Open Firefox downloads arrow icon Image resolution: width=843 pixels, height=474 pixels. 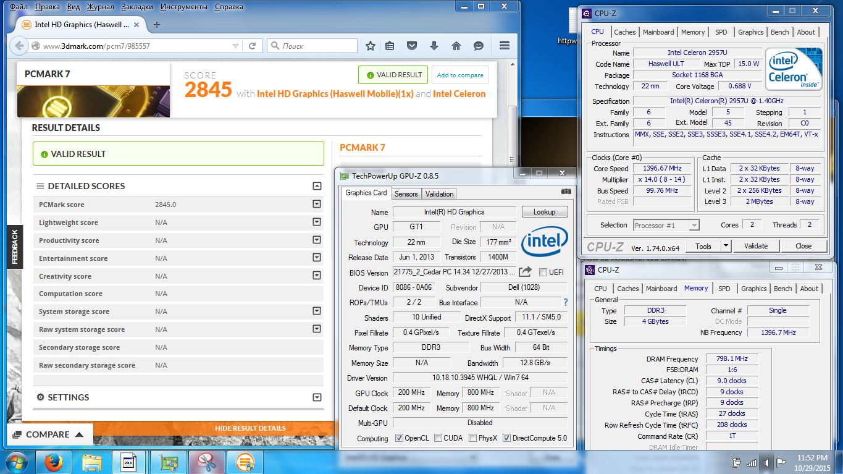click(x=434, y=46)
